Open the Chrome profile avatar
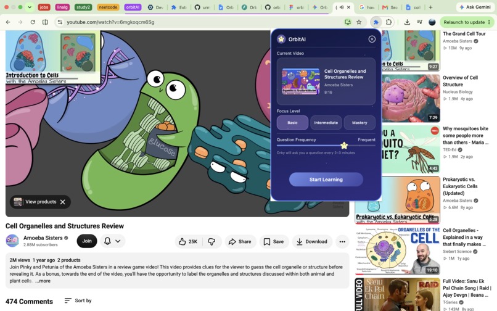This screenshot has height=311, width=497. pyautogui.click(x=432, y=22)
